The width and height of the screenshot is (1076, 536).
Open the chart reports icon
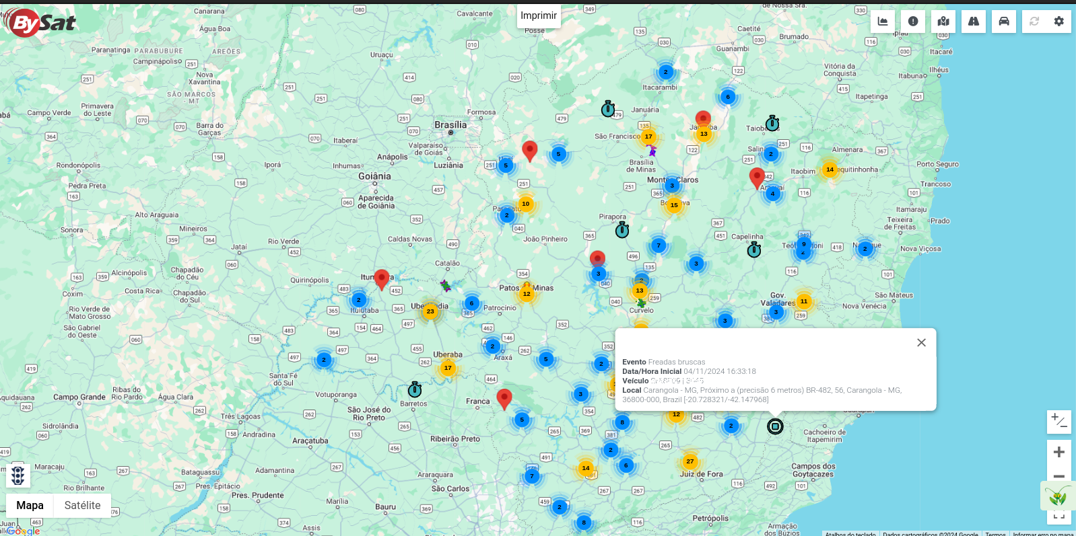pyautogui.click(x=883, y=22)
